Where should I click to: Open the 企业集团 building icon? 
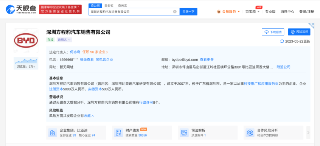pos(53,133)
